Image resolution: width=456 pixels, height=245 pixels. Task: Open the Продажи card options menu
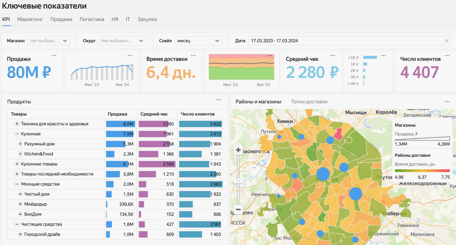coord(54,56)
